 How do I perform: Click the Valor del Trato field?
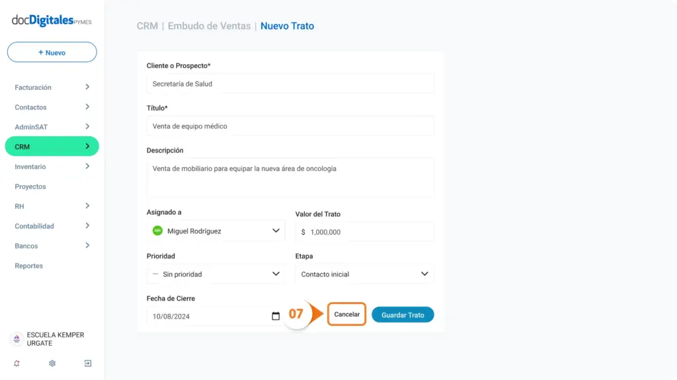tap(364, 232)
